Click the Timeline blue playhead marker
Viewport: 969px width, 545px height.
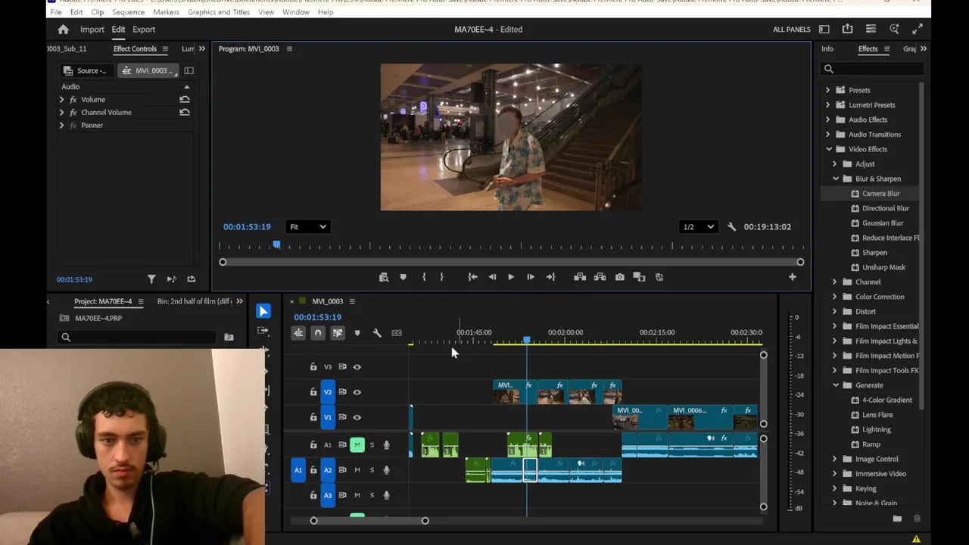click(x=527, y=340)
